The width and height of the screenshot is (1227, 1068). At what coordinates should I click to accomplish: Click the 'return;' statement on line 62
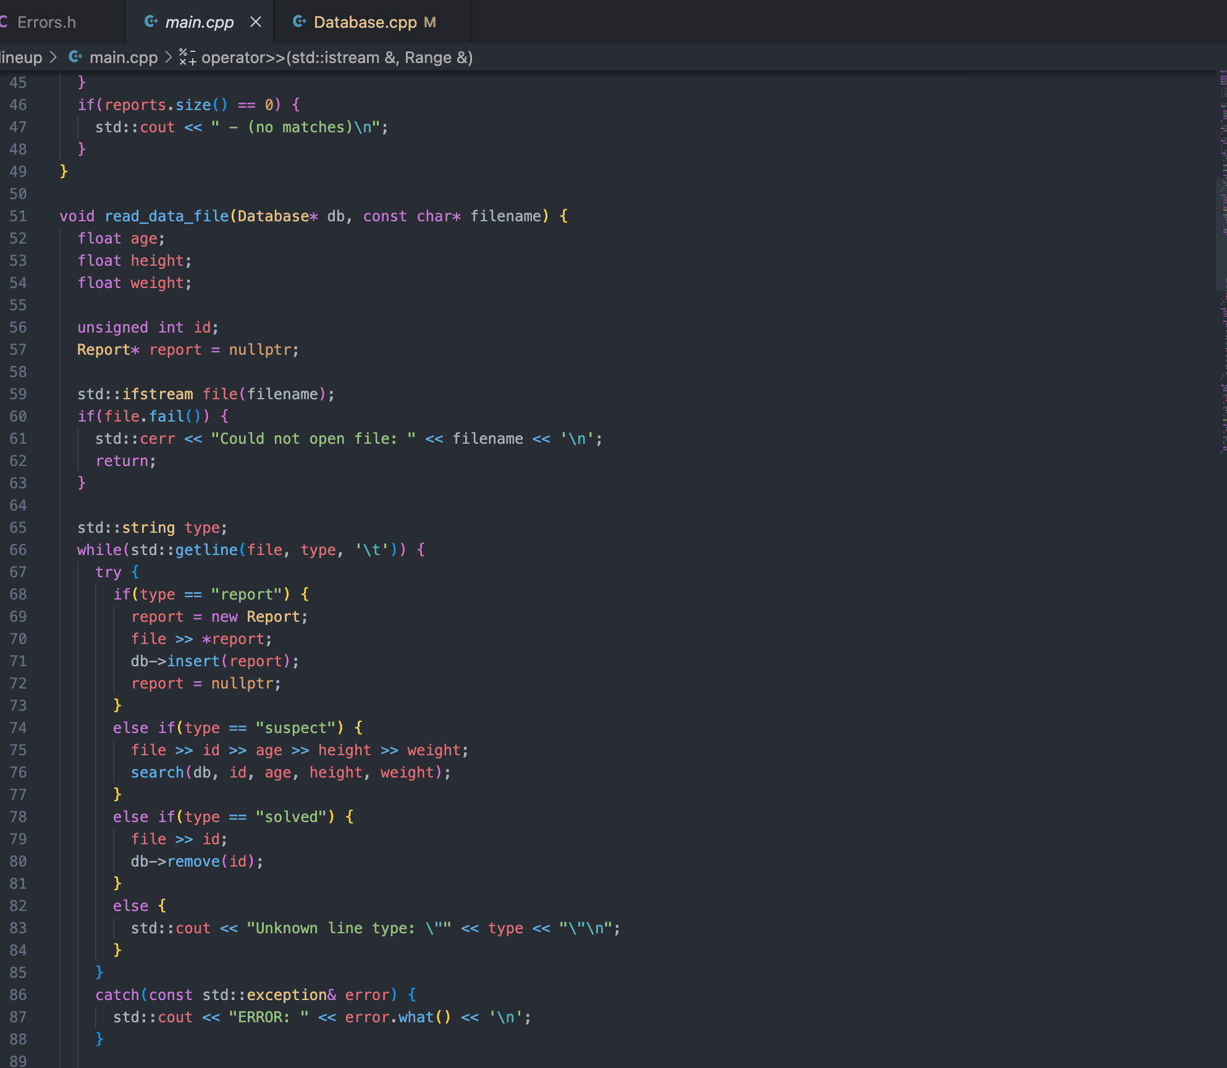[125, 461]
